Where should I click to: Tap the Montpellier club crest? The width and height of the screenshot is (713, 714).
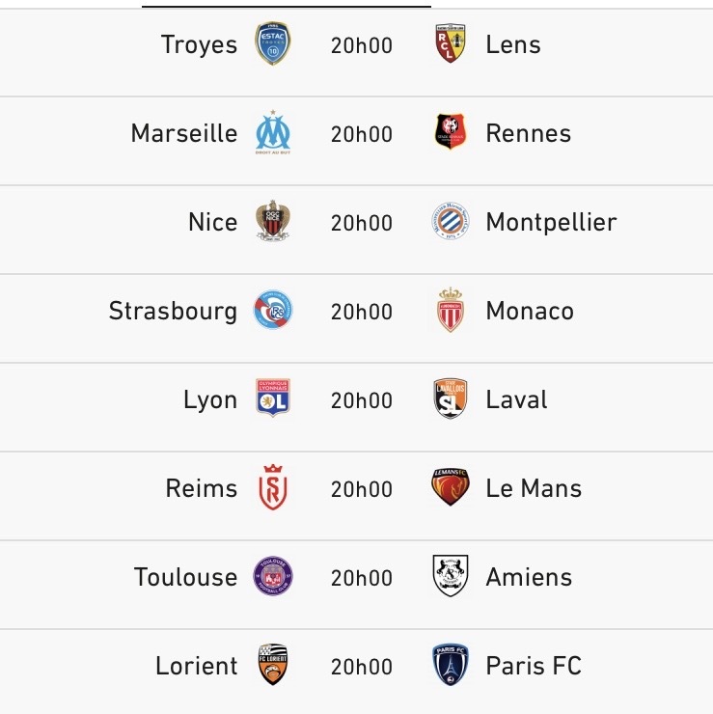451,222
